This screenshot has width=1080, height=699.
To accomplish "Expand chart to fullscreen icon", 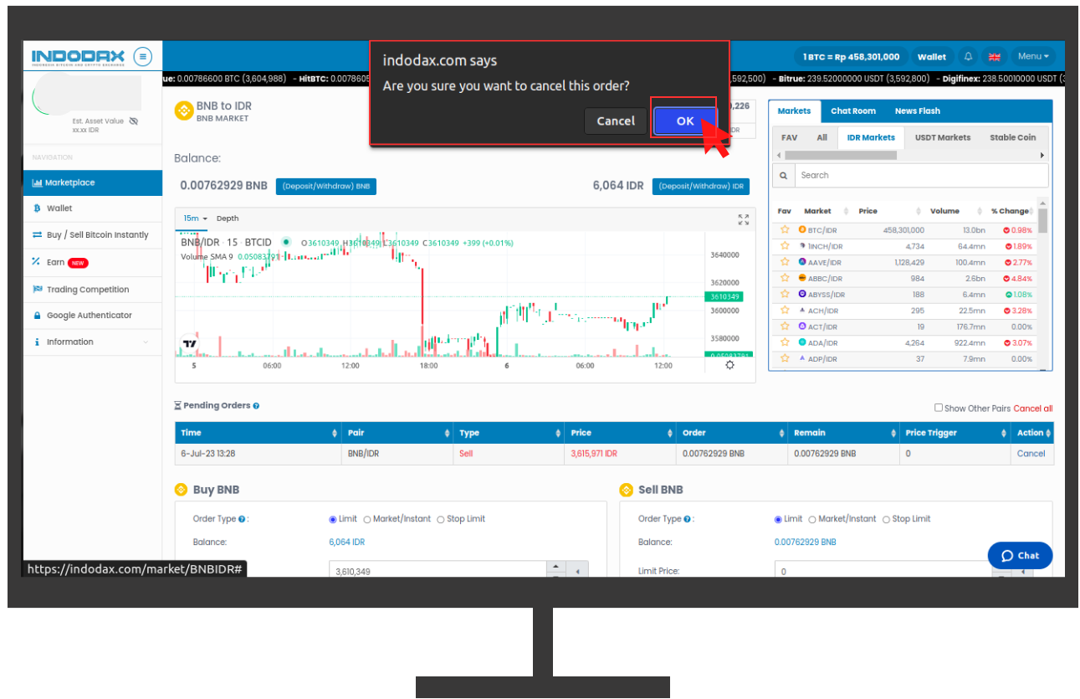I will 743,219.
